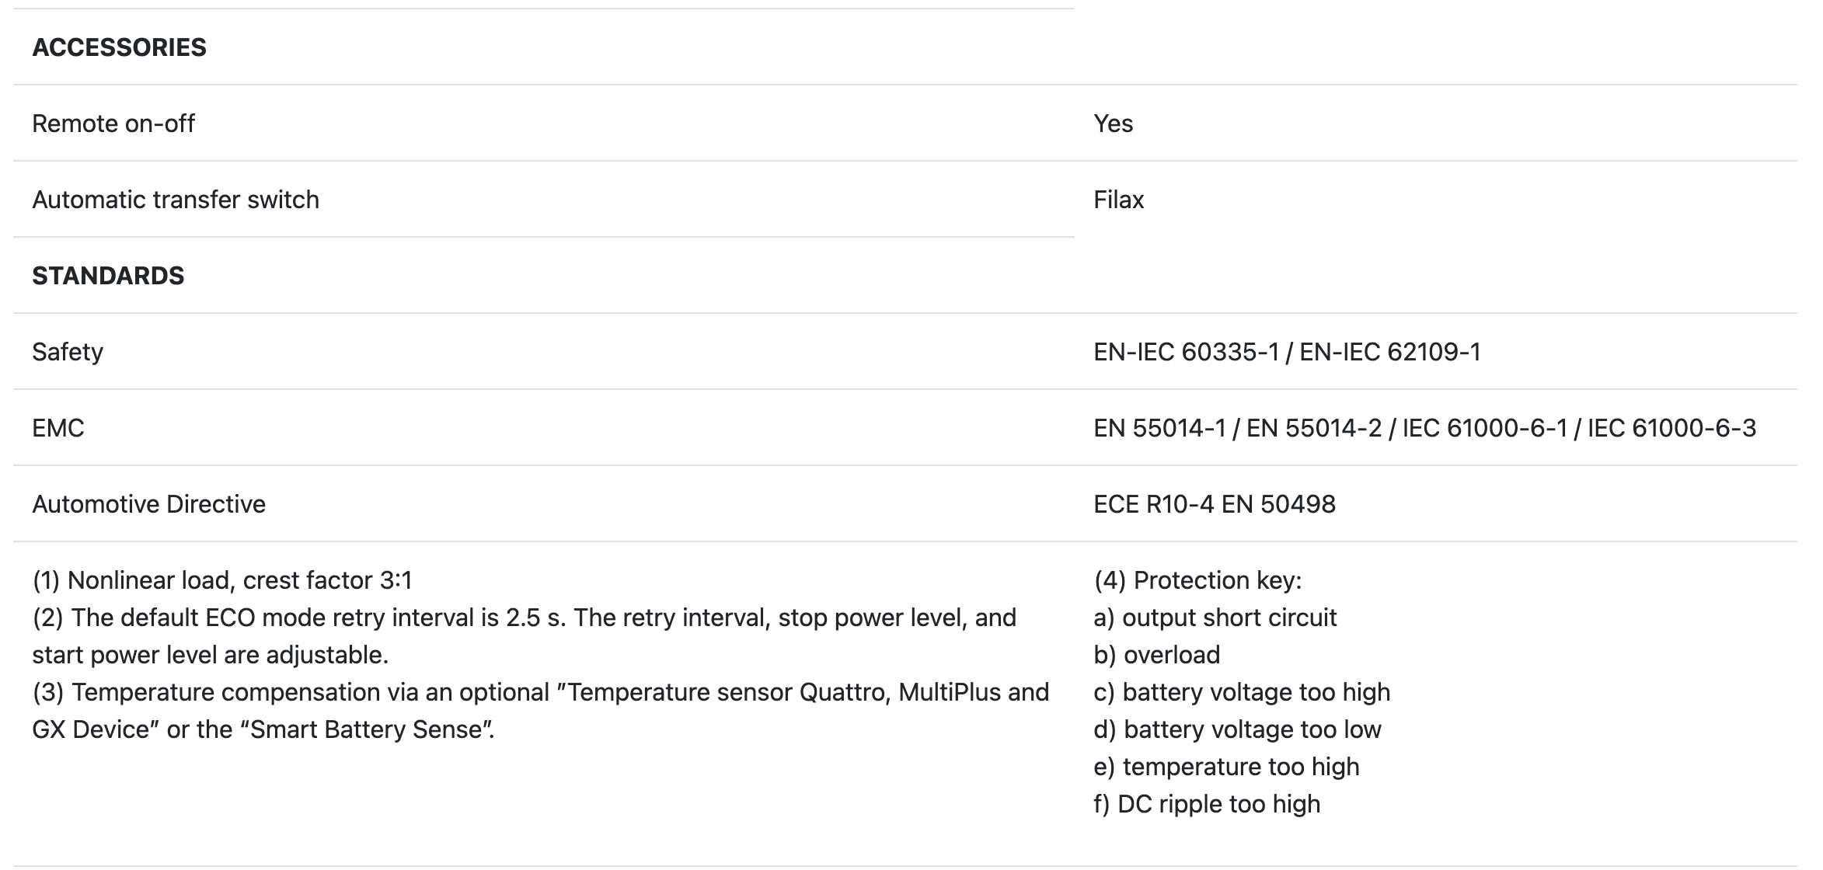Viewport: 1823px width, 870px height.
Task: Click the Filax transfer switch value
Action: 1118,200
